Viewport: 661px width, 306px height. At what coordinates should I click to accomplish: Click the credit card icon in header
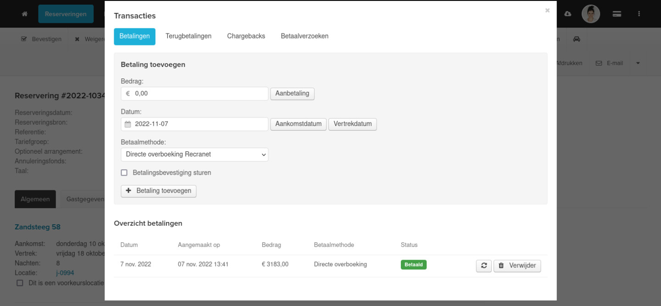click(x=617, y=14)
